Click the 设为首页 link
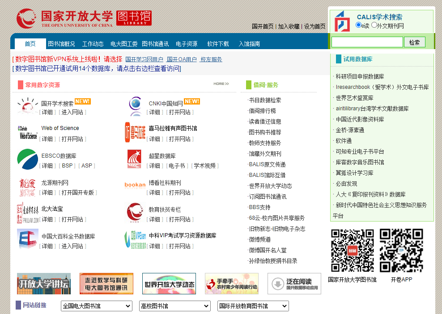 [x=314, y=26]
